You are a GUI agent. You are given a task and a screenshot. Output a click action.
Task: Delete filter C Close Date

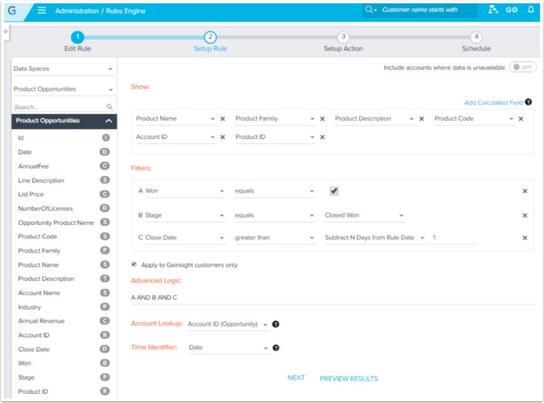tap(525, 237)
